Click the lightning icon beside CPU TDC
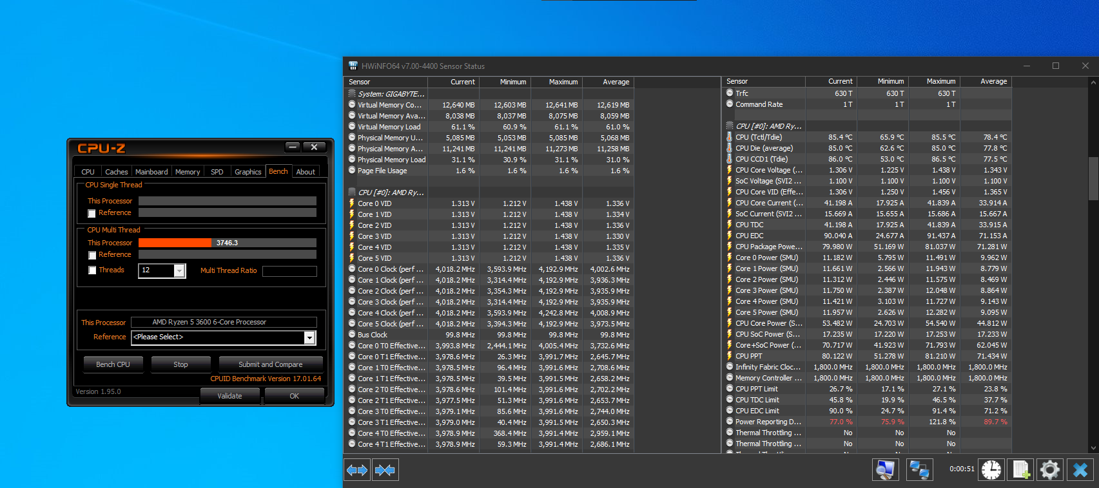Screen dimensions: 1099x488 point(730,225)
